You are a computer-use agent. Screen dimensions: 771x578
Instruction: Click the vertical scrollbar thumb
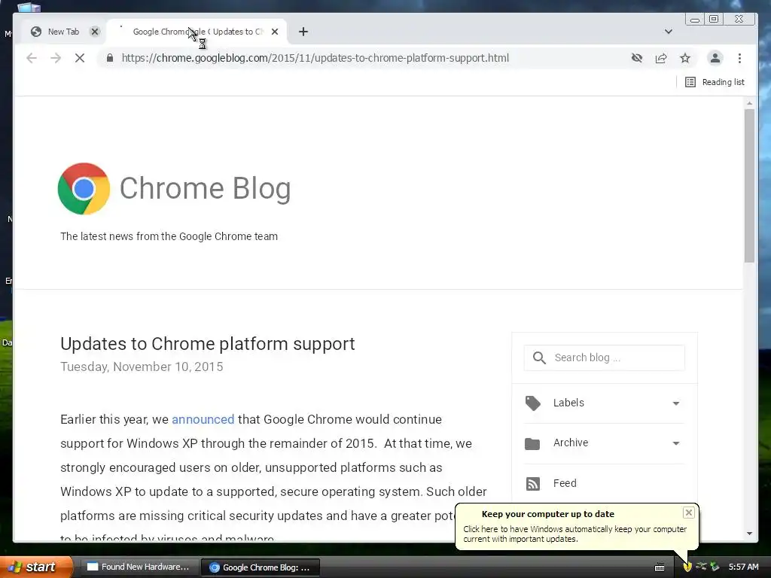pyautogui.click(x=749, y=186)
